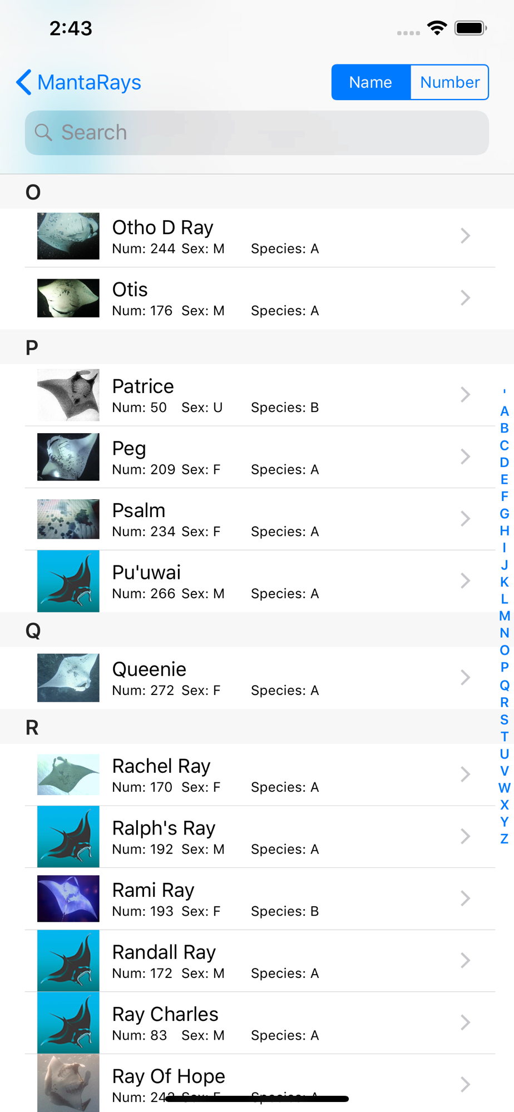Select the 'Otho D Ray' name
Screen dimensions: 514x1112
163,228
